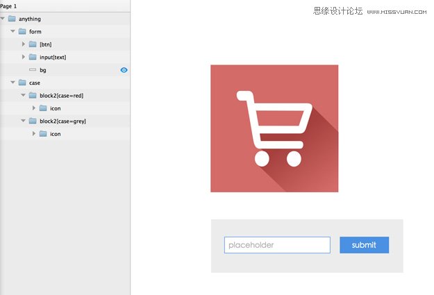434x295 pixels.
Task: Select 'icon' name under block2[case=red]
Action: tap(56, 108)
